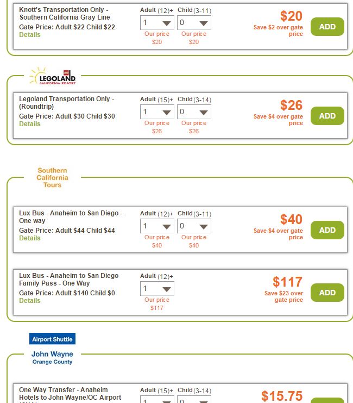Click the Airport Shuttle badge
The height and width of the screenshot is (403, 353).
pyautogui.click(x=52, y=339)
